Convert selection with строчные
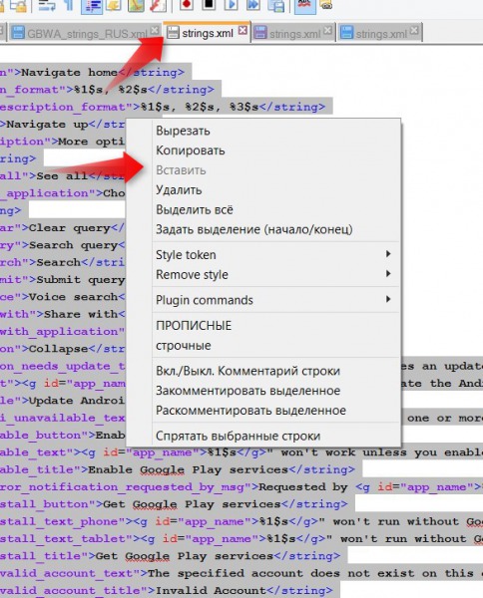 (x=263, y=346)
